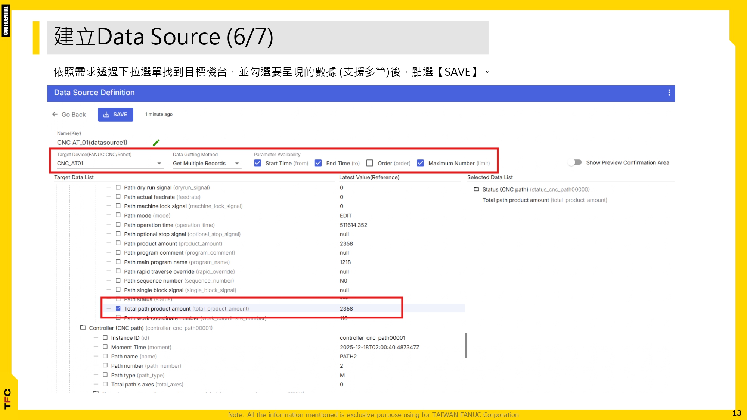The height and width of the screenshot is (420, 747).
Task: Click the folder icon for Controller (CNC path)
Action: (x=83, y=328)
